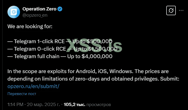Open the Operation Zero display name

pos(39,9)
